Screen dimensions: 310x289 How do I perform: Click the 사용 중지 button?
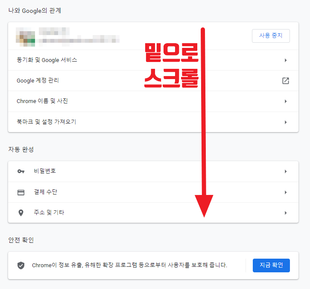271,36
